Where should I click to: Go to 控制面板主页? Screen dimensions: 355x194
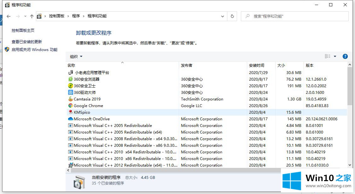click(23, 31)
